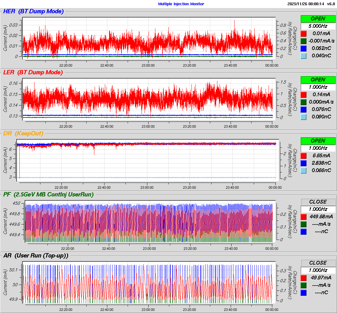
Task: Select the light blue swatch next to 0.090nC
Action: [304, 117]
